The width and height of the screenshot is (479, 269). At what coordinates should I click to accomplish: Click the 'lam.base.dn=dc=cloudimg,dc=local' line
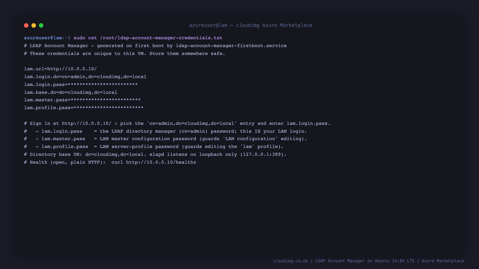coord(71,92)
